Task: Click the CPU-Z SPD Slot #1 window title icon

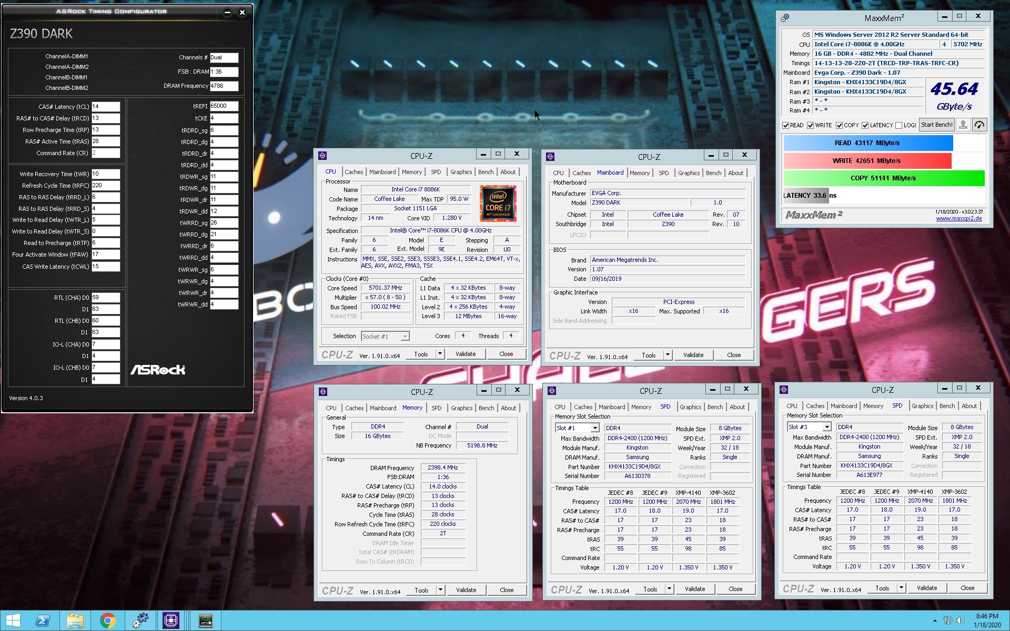Action: 552,391
